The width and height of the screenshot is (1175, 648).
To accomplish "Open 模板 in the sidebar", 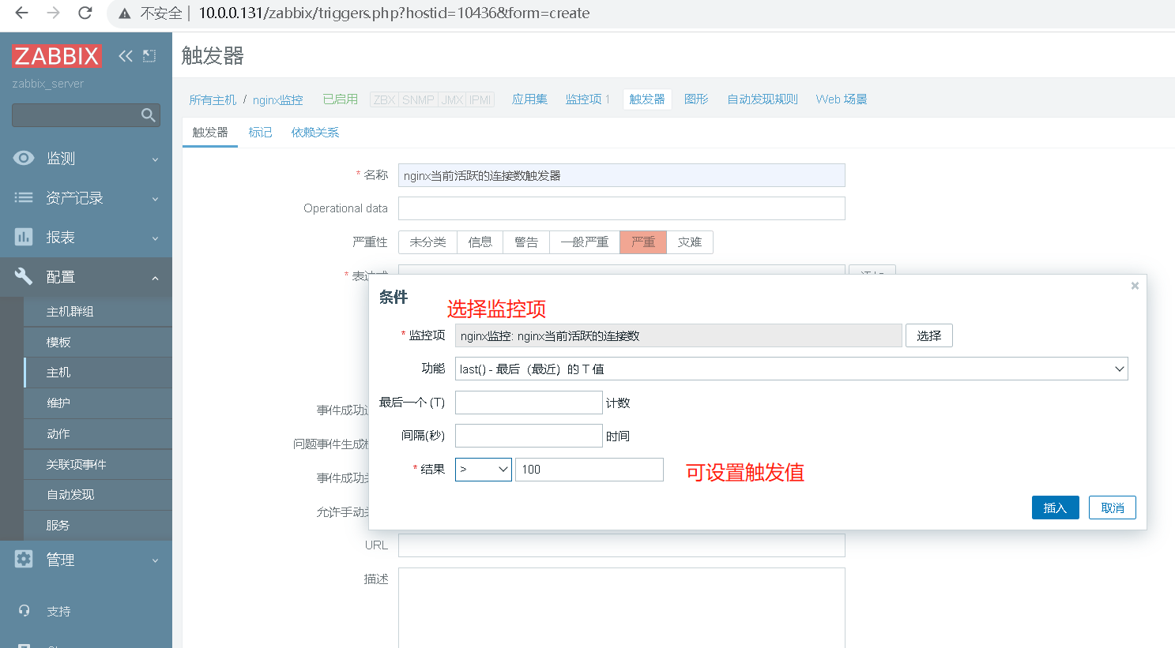I will coord(98,343).
